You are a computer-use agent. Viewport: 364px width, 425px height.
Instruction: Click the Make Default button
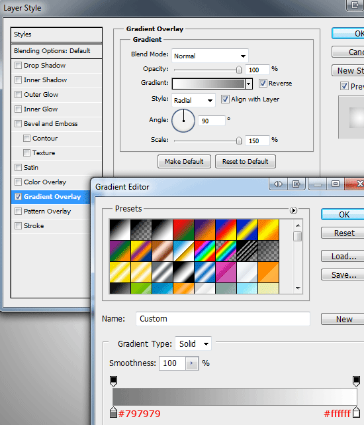[184, 162]
